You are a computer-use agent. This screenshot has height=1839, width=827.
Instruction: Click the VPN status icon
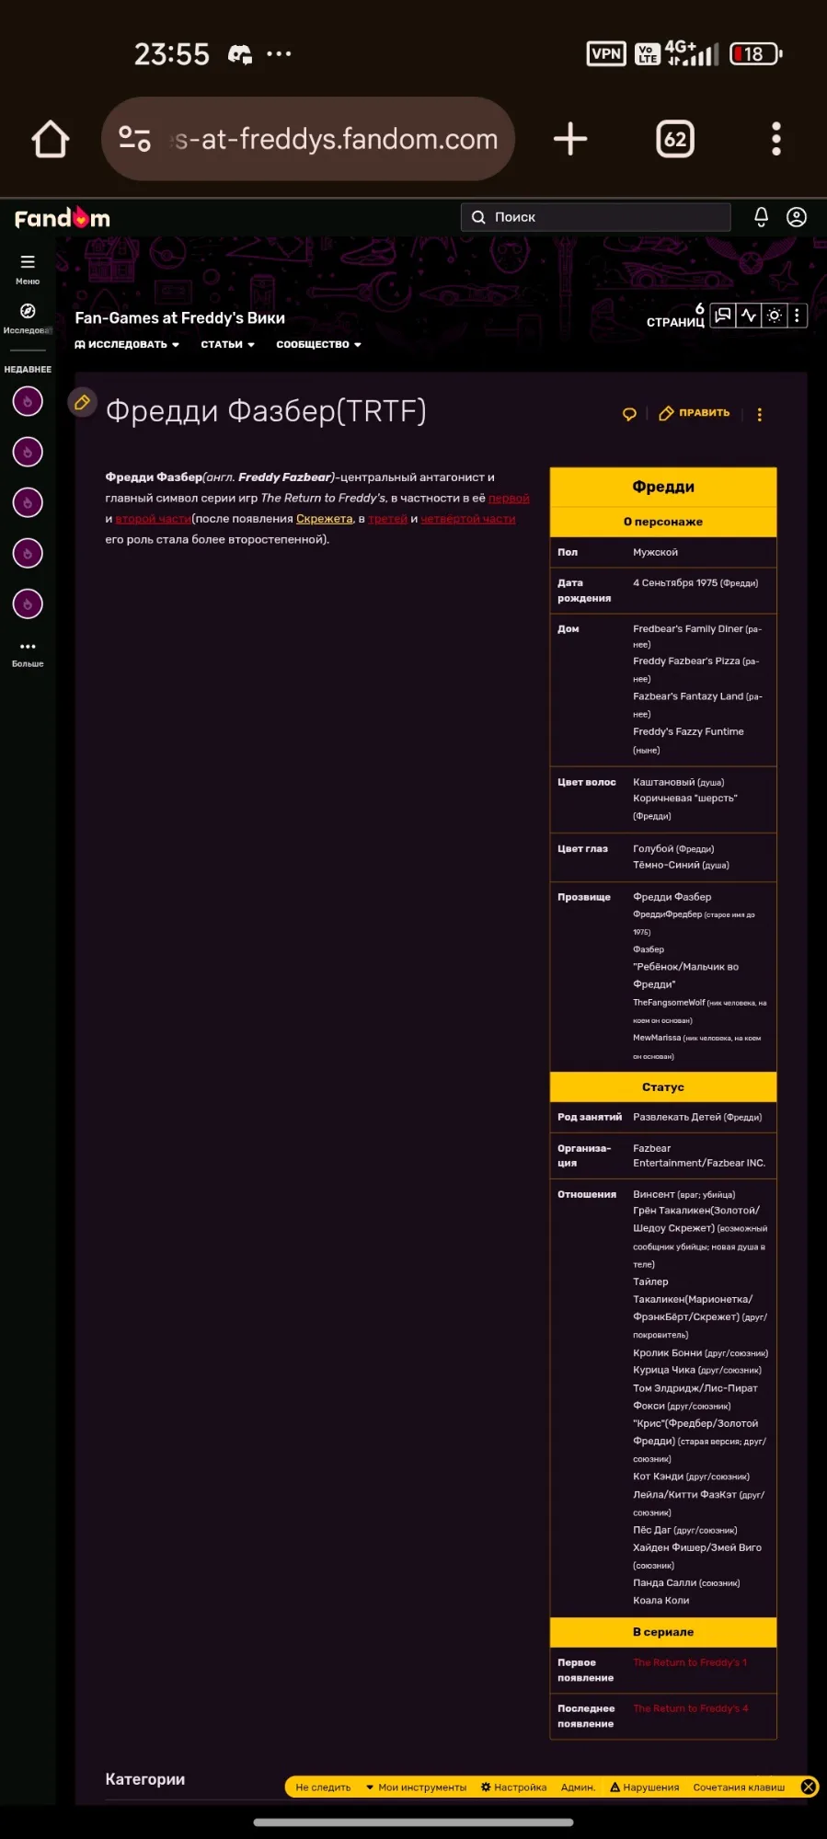tap(606, 53)
